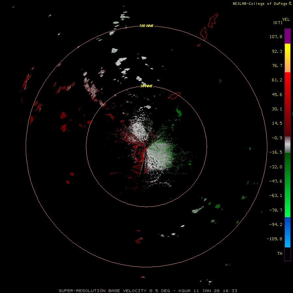The height and width of the screenshot is (293, 293).
Task: Select the 92.3 scale value
Action: (277, 51)
